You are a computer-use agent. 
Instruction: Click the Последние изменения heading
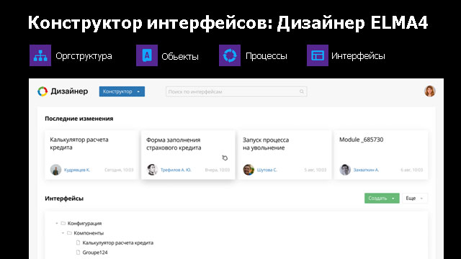[x=79, y=119]
